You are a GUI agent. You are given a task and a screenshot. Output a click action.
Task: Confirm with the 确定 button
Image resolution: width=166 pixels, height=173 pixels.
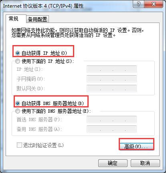113,163
